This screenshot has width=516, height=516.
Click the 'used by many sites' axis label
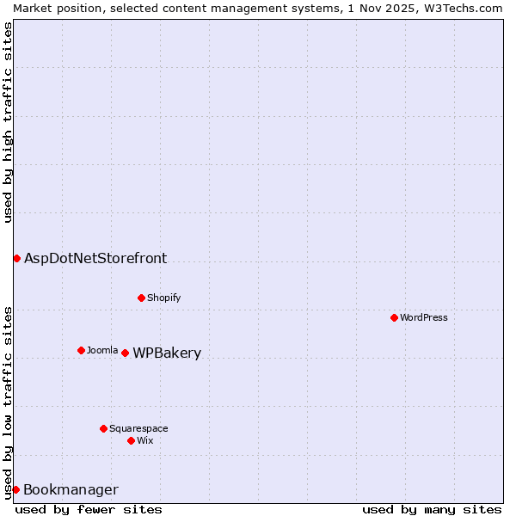[x=432, y=509]
